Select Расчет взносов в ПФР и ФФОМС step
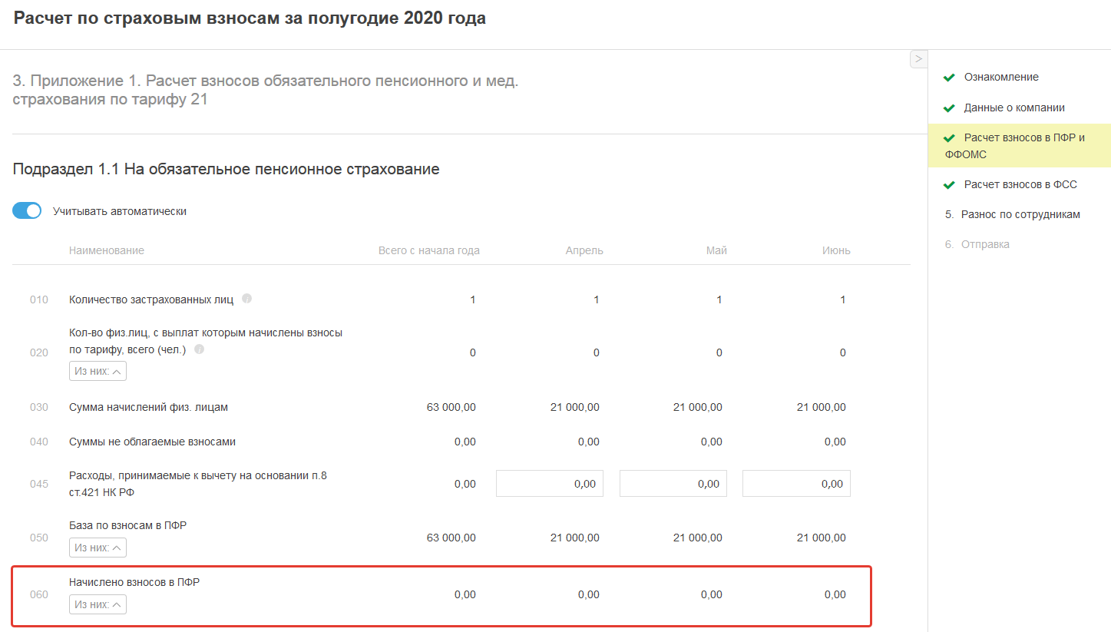 (x=1023, y=146)
